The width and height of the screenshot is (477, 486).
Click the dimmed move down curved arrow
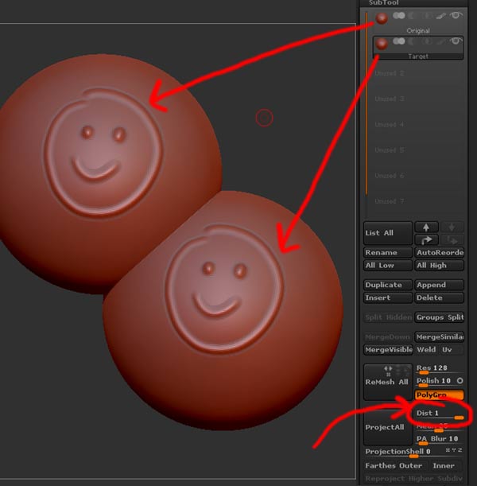[x=452, y=240]
